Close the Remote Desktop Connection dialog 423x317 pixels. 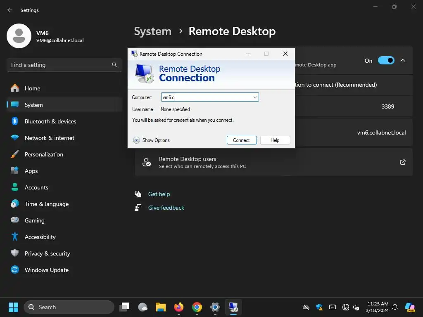(x=285, y=54)
